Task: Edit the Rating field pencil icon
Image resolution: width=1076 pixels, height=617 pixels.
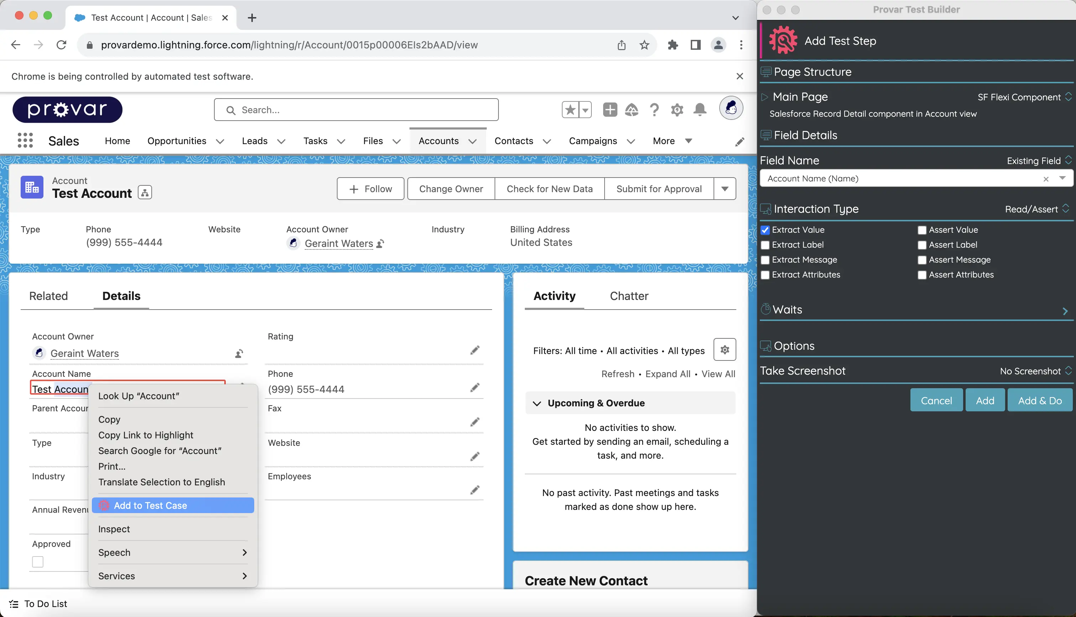Action: point(474,350)
